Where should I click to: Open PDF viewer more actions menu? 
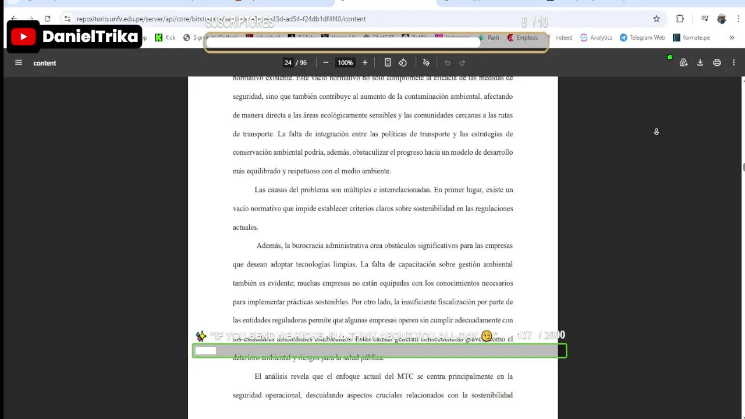(x=734, y=63)
